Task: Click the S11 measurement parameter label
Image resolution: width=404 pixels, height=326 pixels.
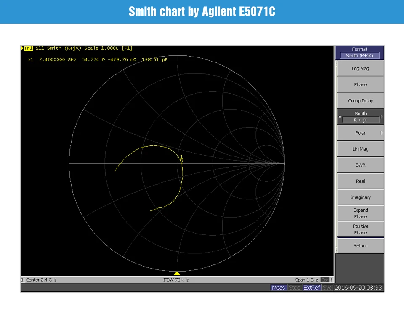Action: [40, 48]
